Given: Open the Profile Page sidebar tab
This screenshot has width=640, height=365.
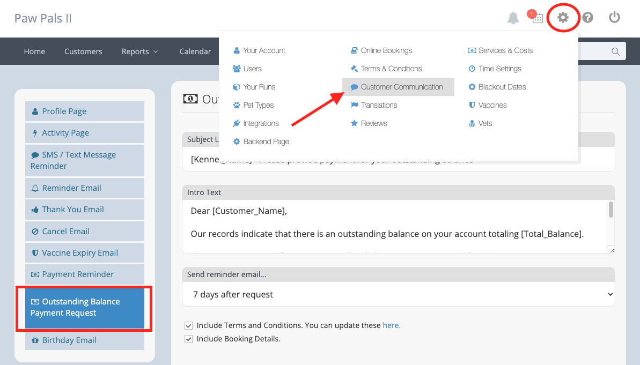Looking at the screenshot, I should 84,111.
